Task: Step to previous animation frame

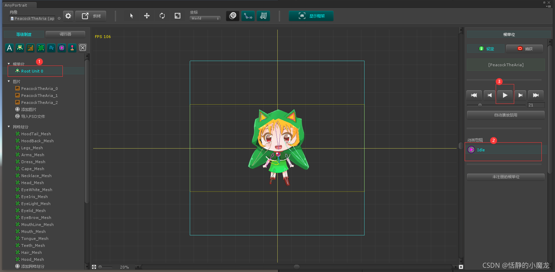Action: (489, 95)
